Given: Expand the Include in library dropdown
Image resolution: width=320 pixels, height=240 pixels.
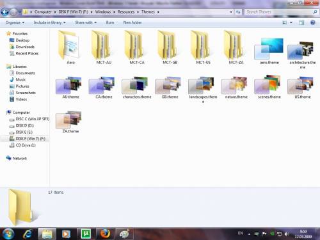Looking at the screenshot, I should [49, 22].
